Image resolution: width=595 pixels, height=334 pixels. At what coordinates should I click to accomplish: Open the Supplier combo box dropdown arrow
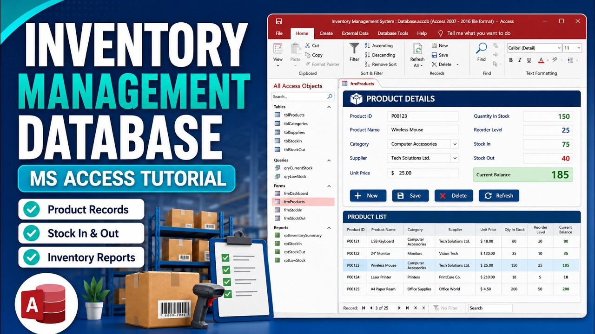(455, 158)
